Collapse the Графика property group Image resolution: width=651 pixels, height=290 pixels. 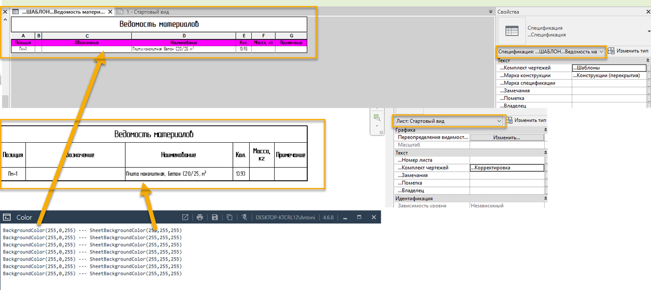546,130
